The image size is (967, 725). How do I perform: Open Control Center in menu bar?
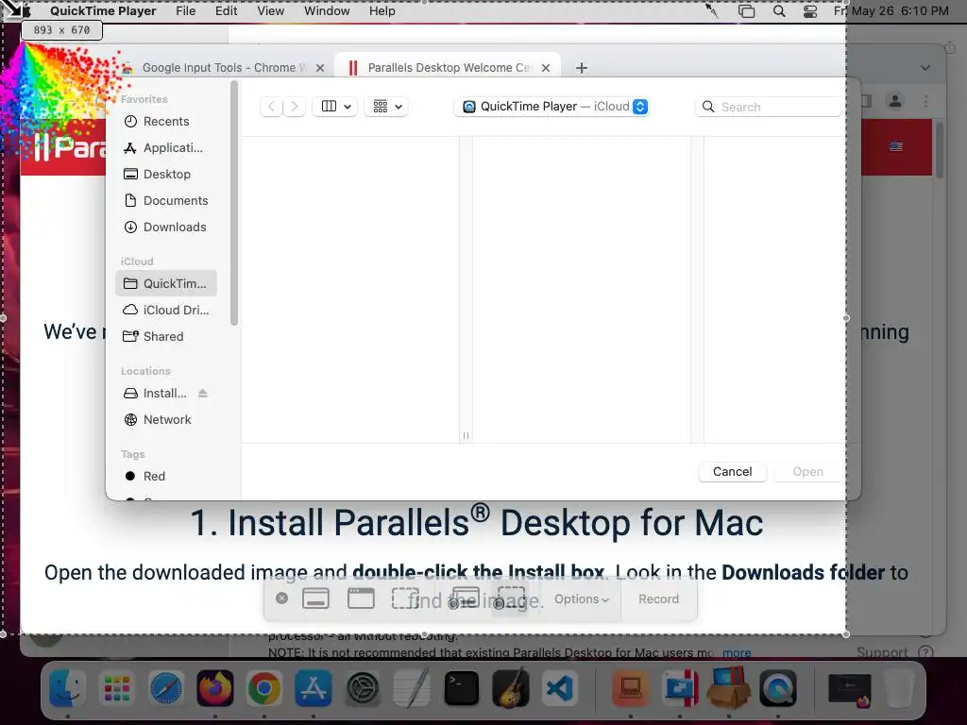coord(810,11)
